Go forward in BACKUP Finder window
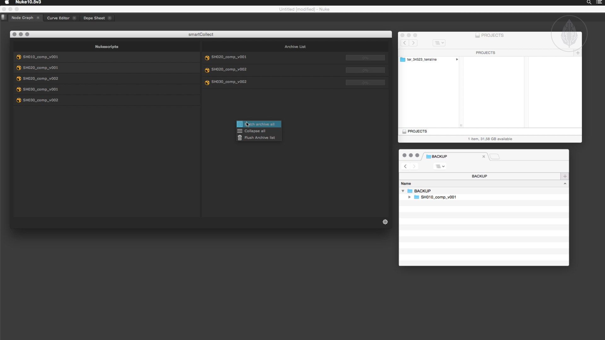 click(414, 166)
